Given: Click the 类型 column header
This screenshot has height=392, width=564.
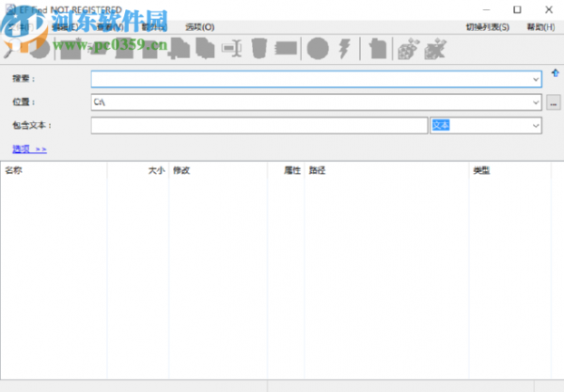Looking at the screenshot, I should tap(509, 171).
